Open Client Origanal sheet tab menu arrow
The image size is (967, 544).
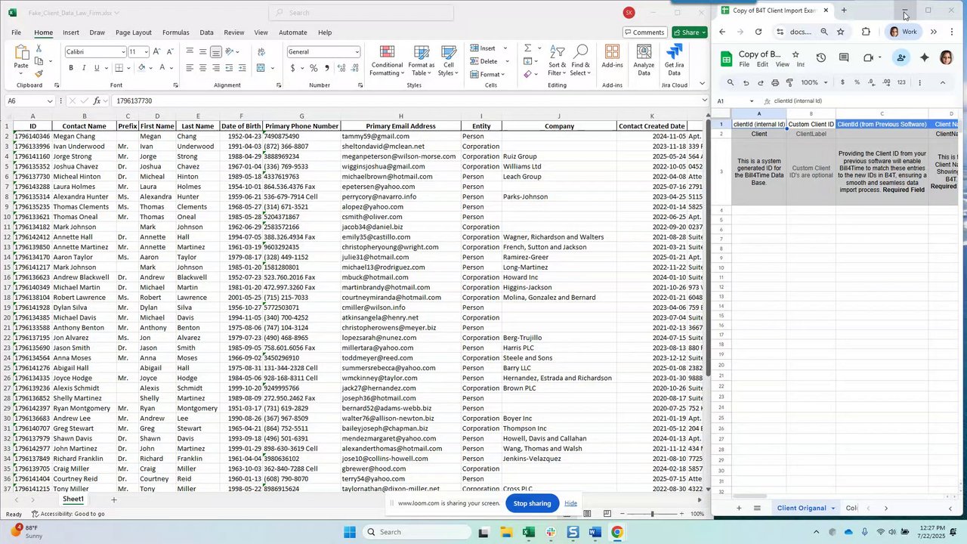[x=833, y=508]
